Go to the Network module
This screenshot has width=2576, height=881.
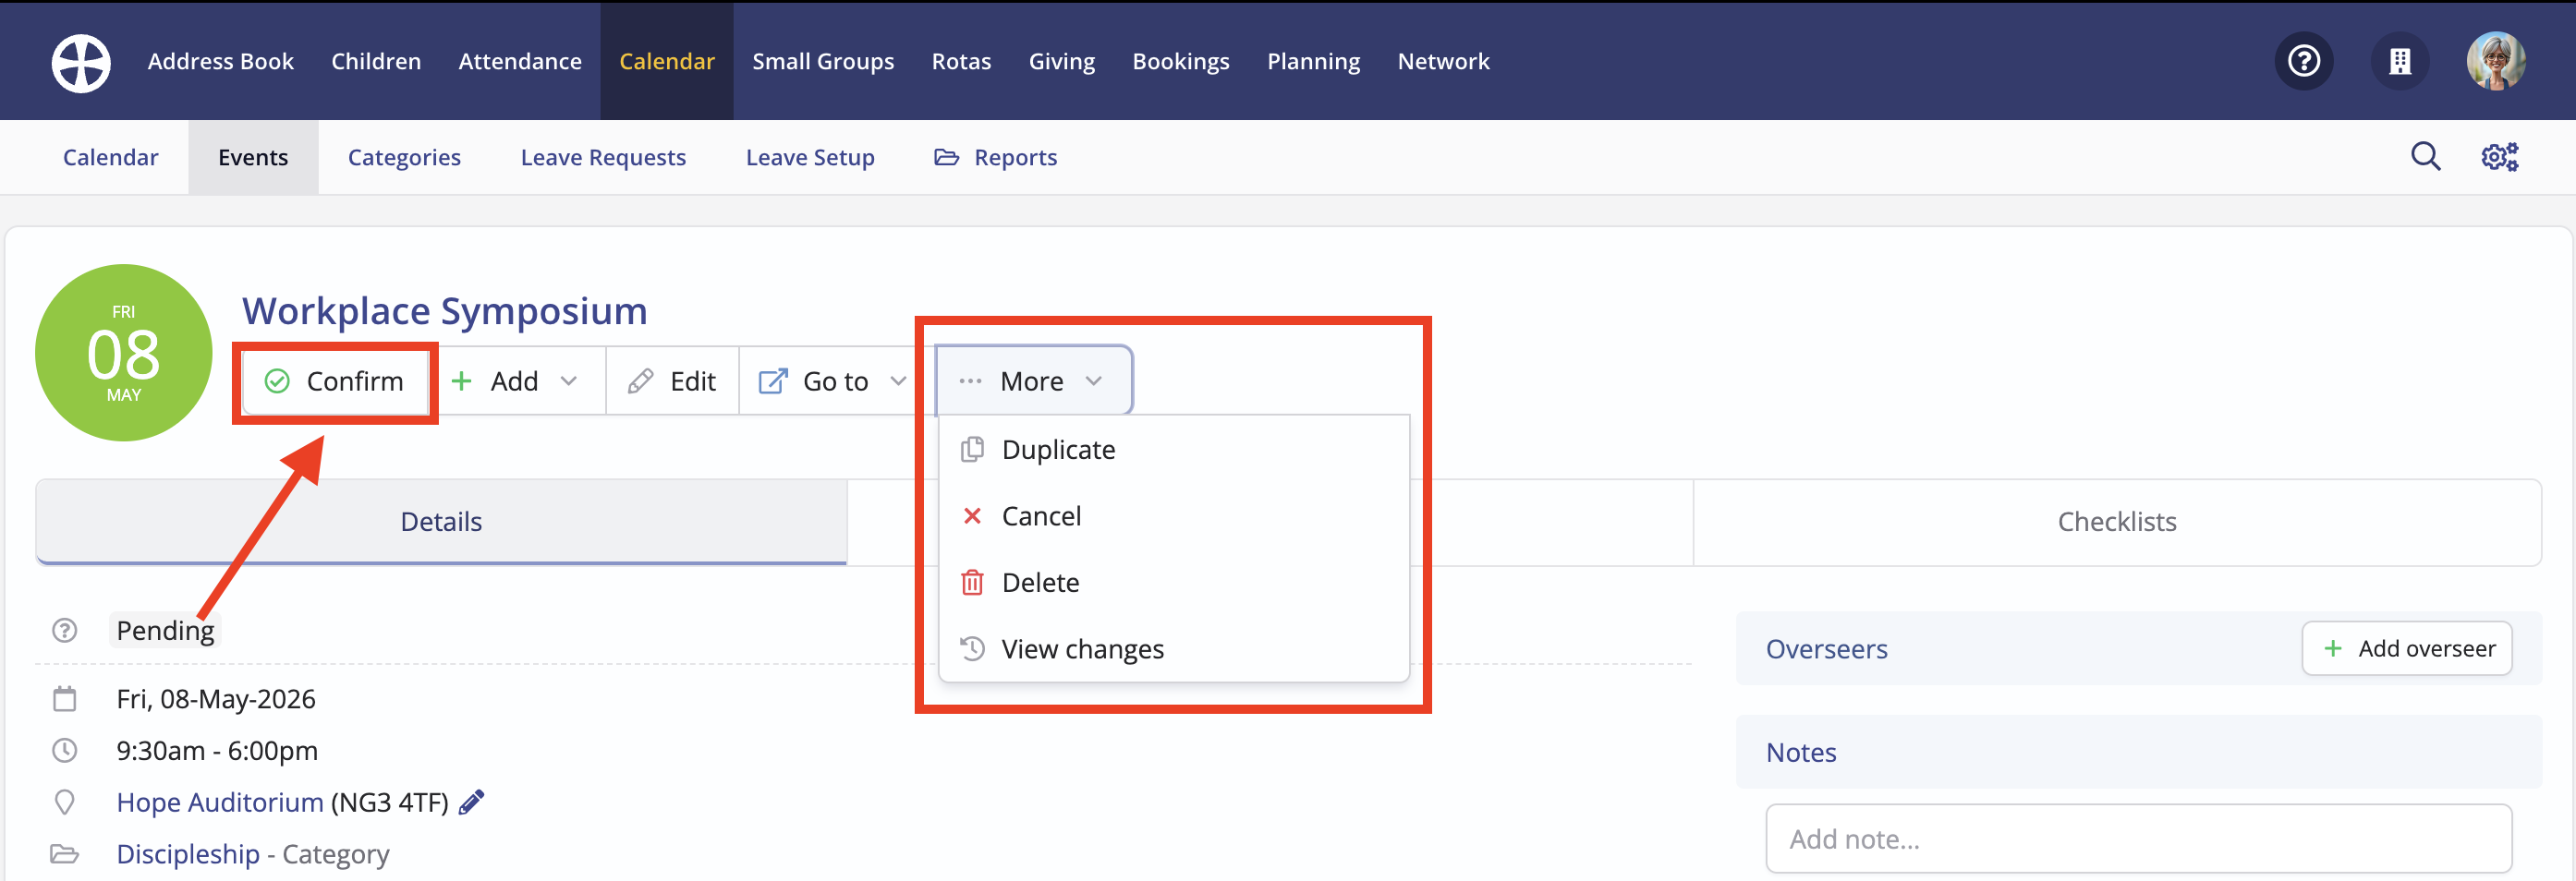coord(1443,61)
